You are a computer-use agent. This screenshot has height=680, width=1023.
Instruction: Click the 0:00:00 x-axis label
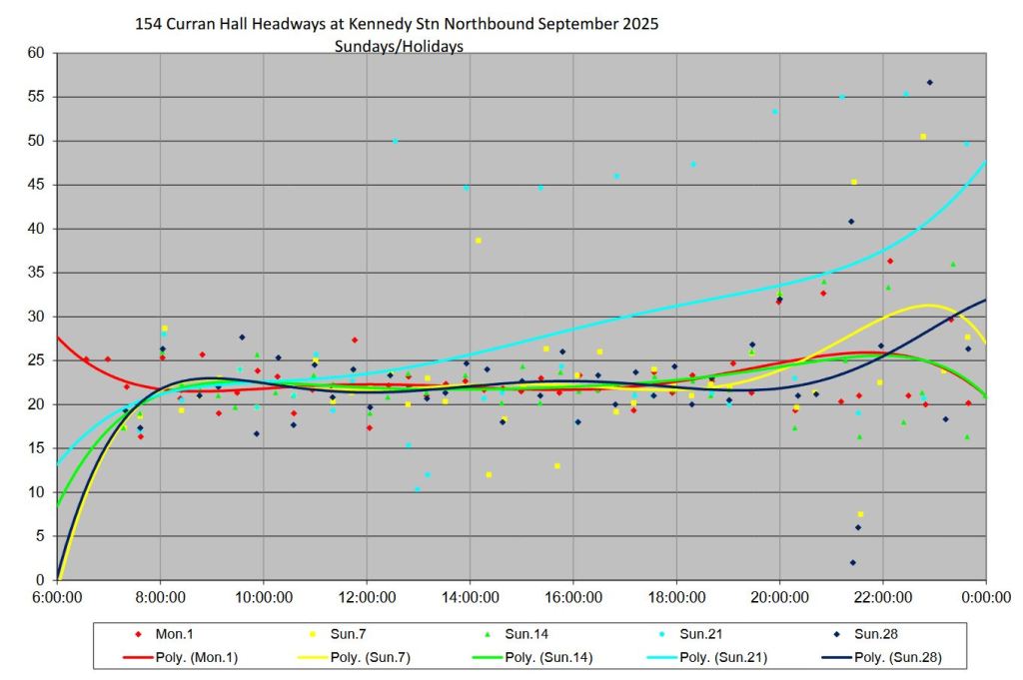click(x=986, y=598)
